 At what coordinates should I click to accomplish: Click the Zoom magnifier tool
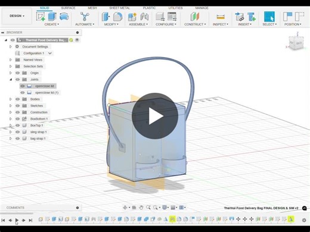tap(148, 208)
